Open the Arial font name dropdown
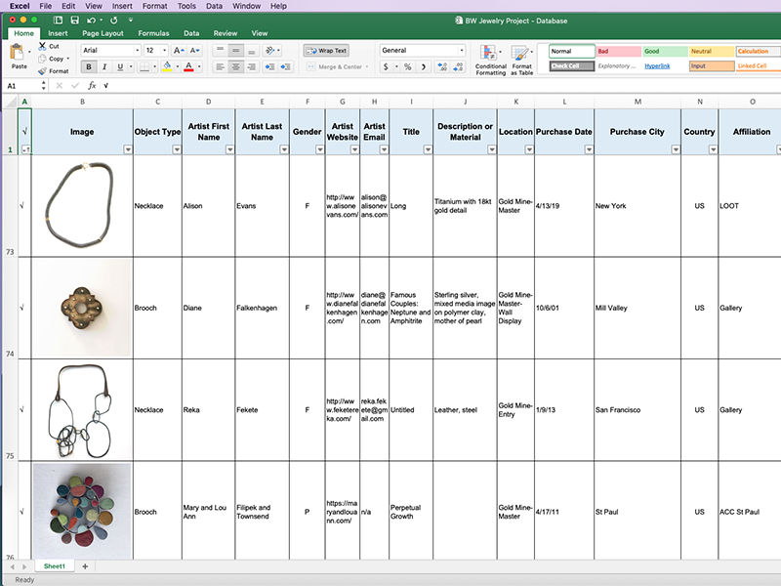This screenshot has height=586, width=781. (x=137, y=51)
